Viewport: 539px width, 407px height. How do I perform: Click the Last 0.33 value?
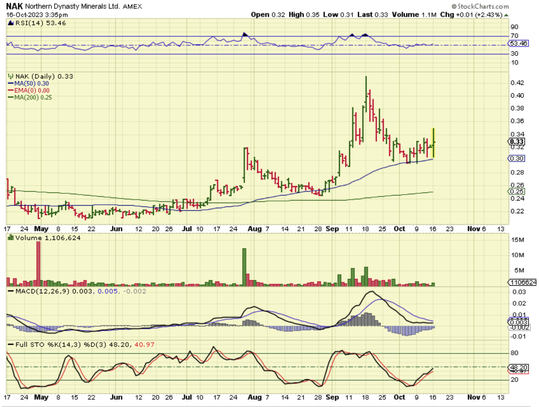pos(372,14)
